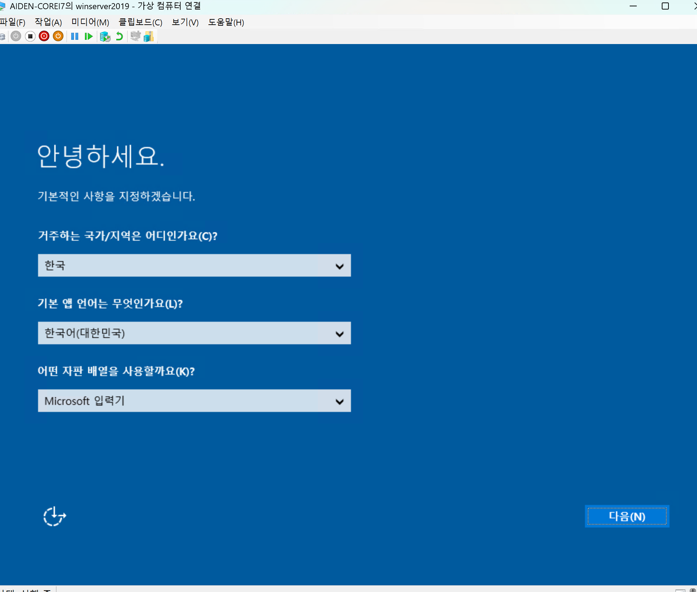Open the 도움말(H) help menu
Viewport: 697px width, 592px height.
[x=226, y=22]
